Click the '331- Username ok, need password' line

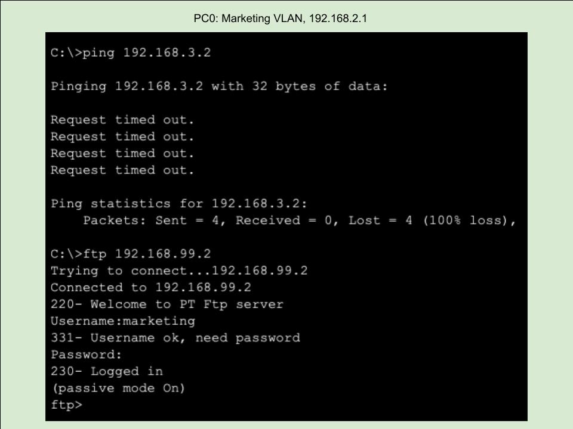pyautogui.click(x=175, y=338)
